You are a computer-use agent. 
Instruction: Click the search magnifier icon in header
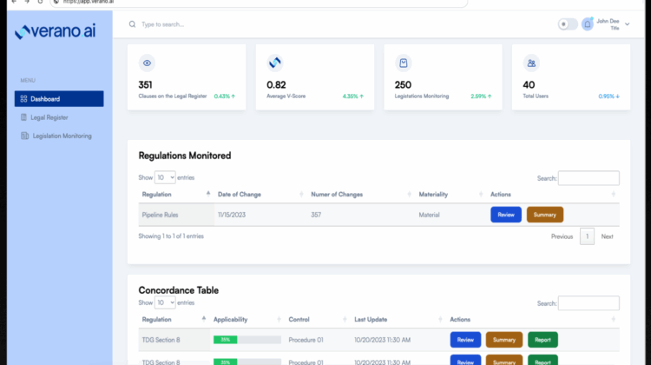coord(132,24)
